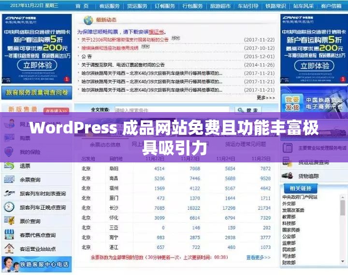The width and height of the screenshot is (348, 275).
Task: Click the 长沙 destination cell
Action: click(114, 208)
